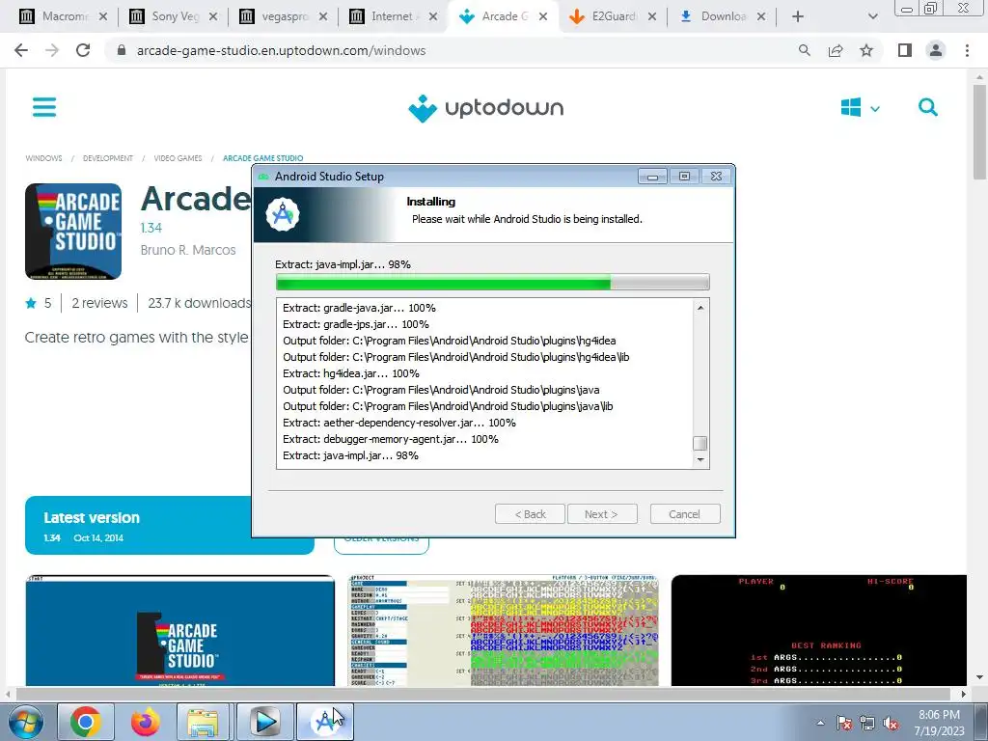Viewport: 988px width, 741px height.
Task: Open a new browser tab
Action: tap(798, 16)
